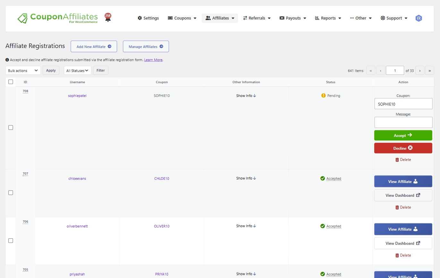Click the accepted checkmark icon for priyashah

323,274
